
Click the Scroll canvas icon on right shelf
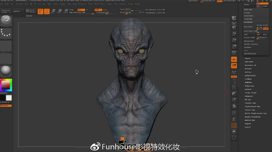point(234,28)
